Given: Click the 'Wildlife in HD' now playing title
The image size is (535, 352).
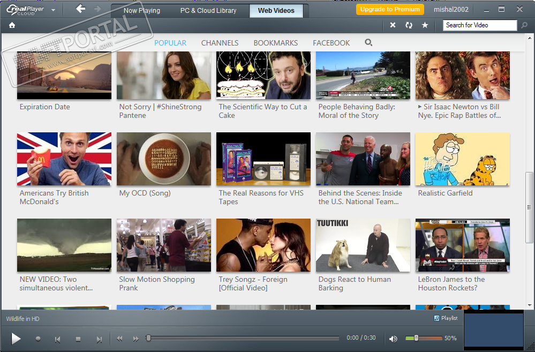Looking at the screenshot, I should (22, 319).
